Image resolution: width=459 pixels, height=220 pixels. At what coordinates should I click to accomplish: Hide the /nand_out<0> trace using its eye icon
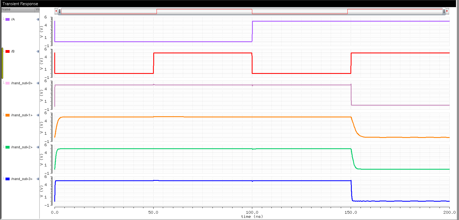click(38, 83)
